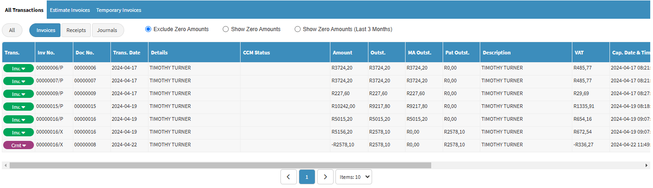653x188 pixels.
Task: Click page 1 pagination button
Action: click(x=307, y=177)
